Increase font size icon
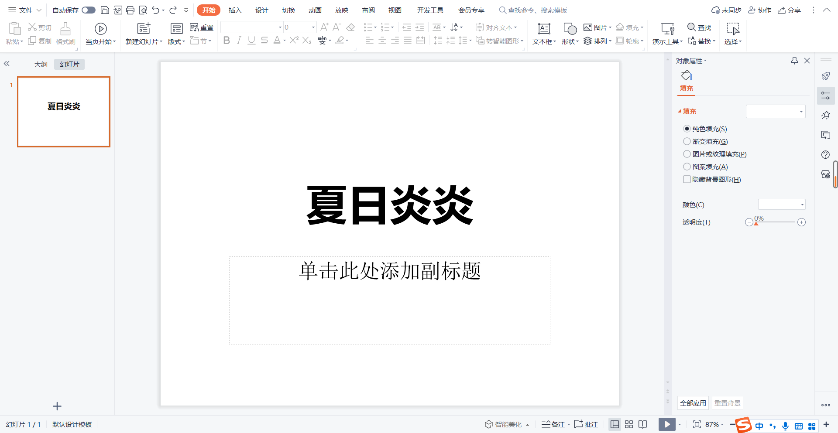838x433 pixels. point(324,27)
